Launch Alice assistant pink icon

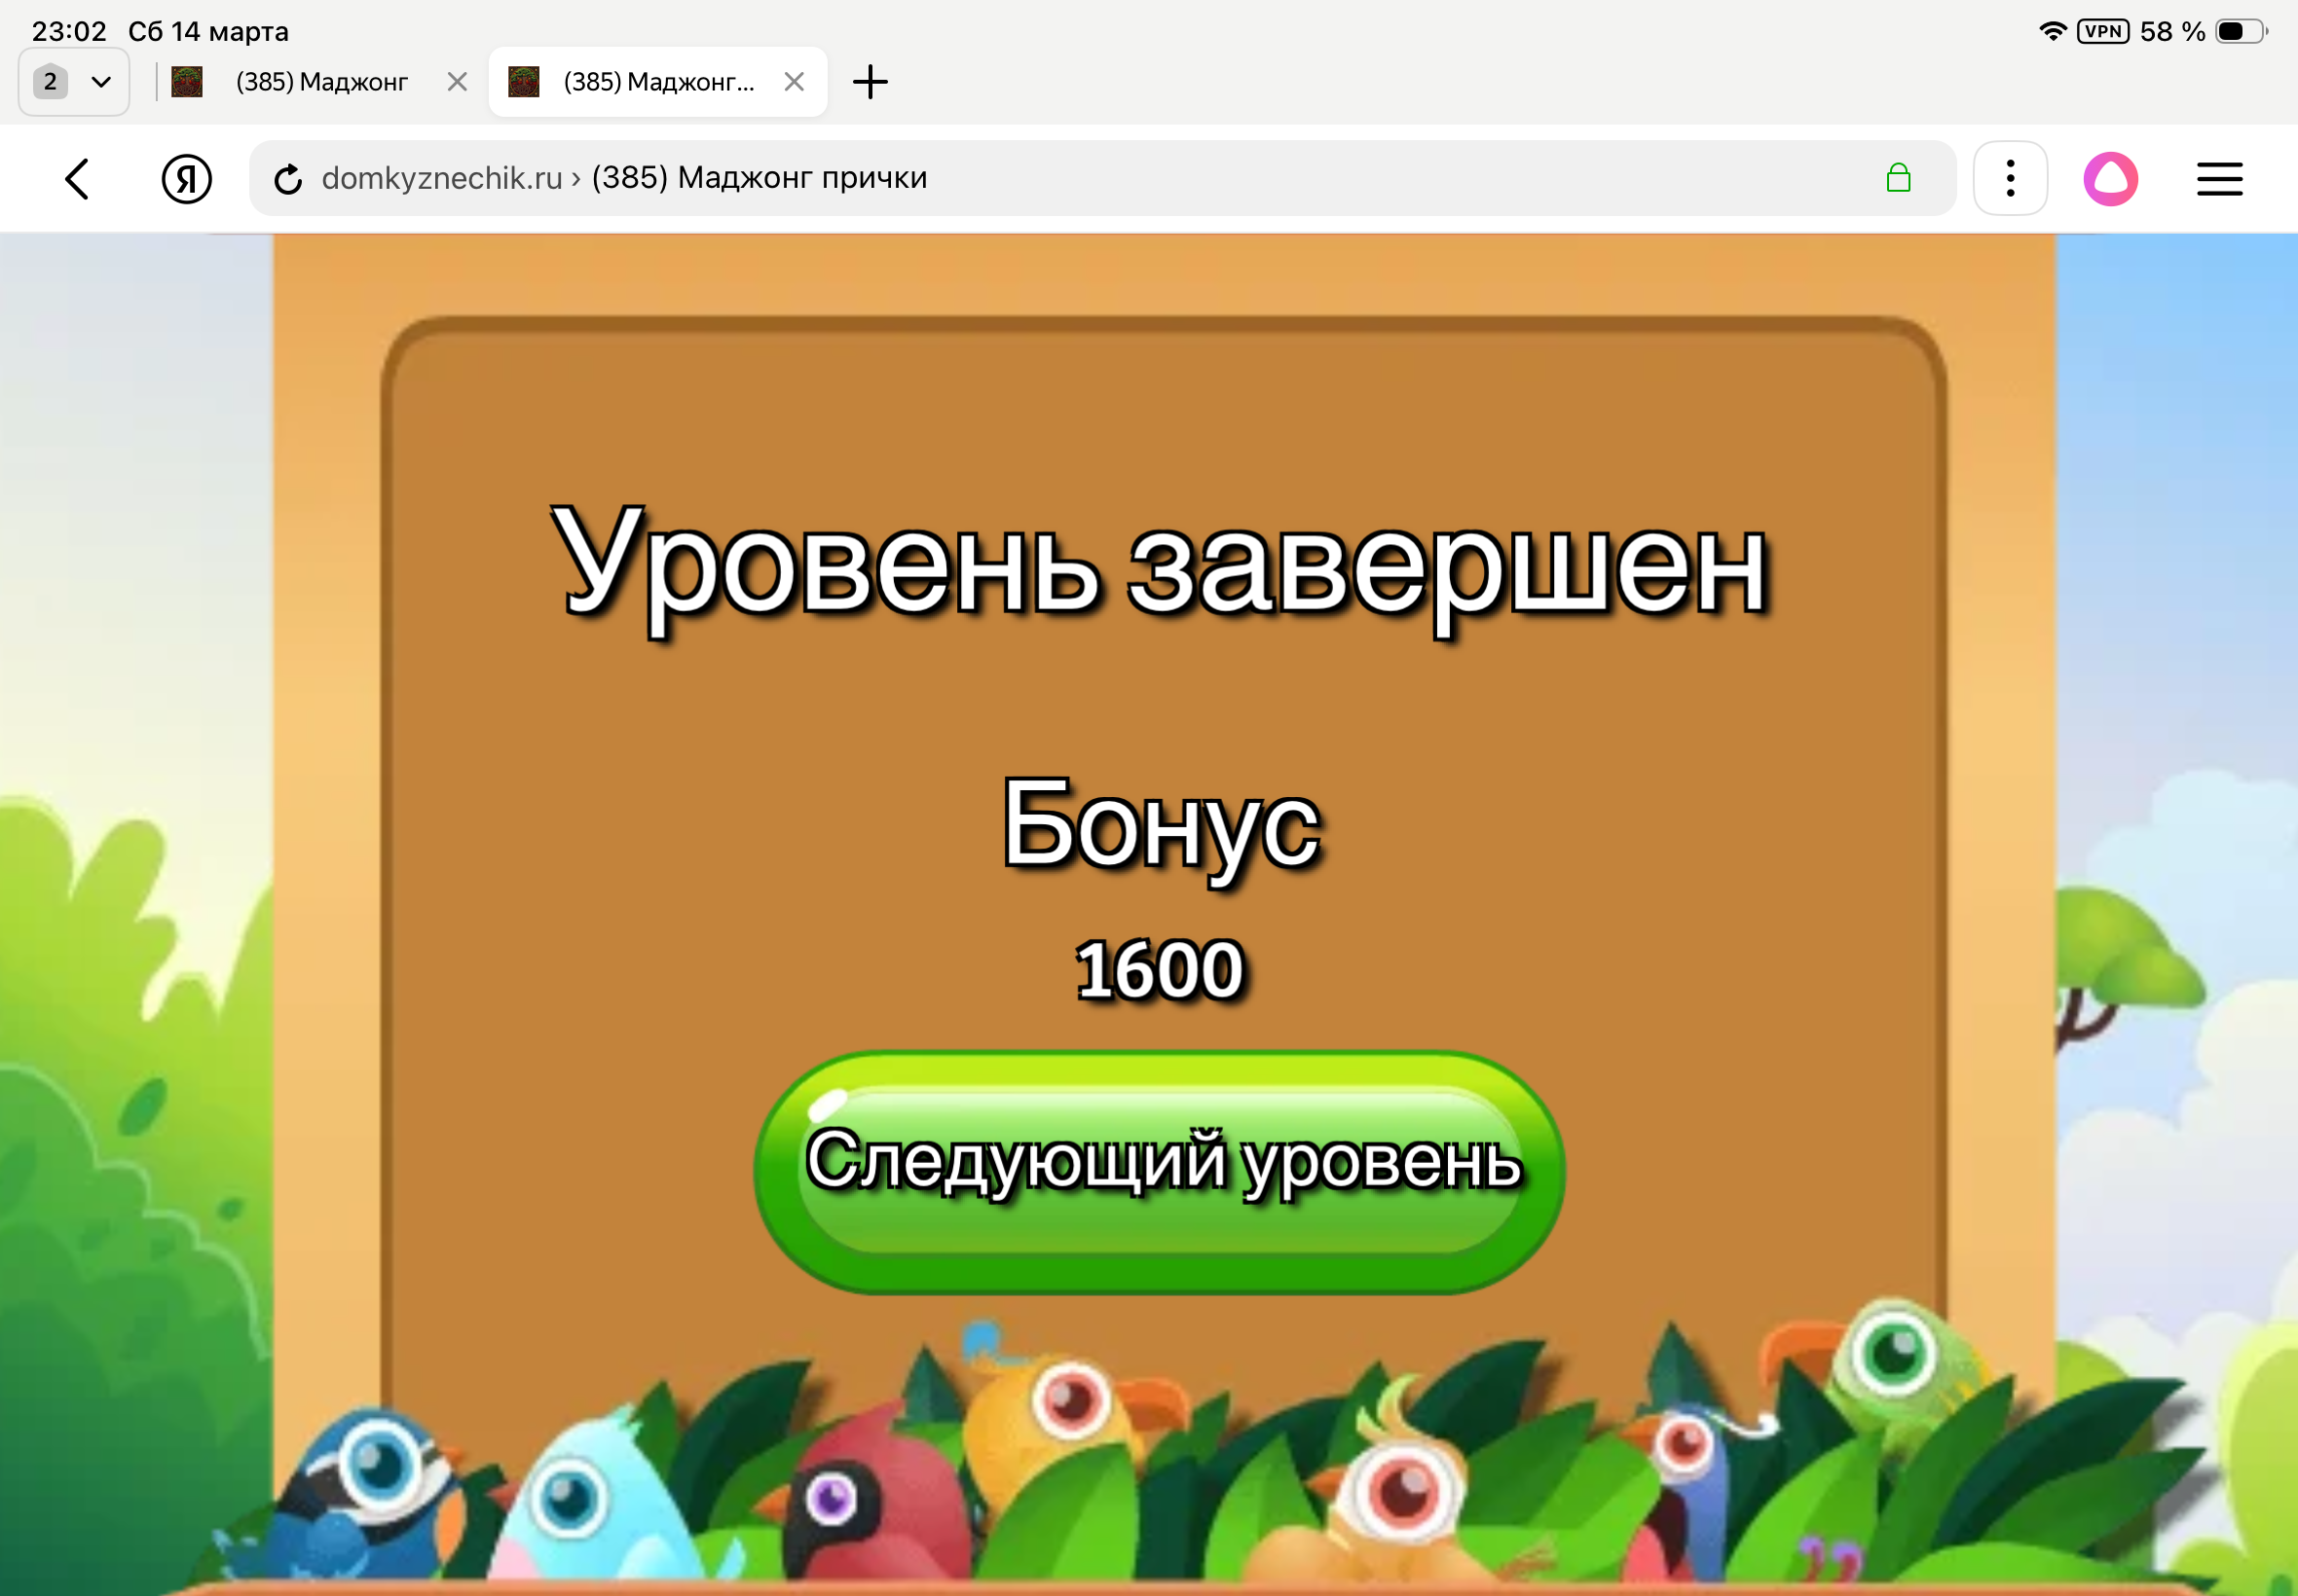coord(2110,179)
